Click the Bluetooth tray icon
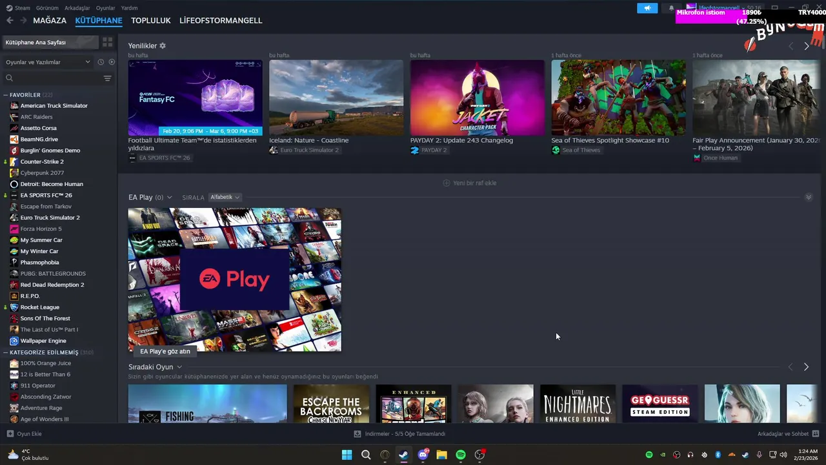This screenshot has width=826, height=465. (x=718, y=455)
